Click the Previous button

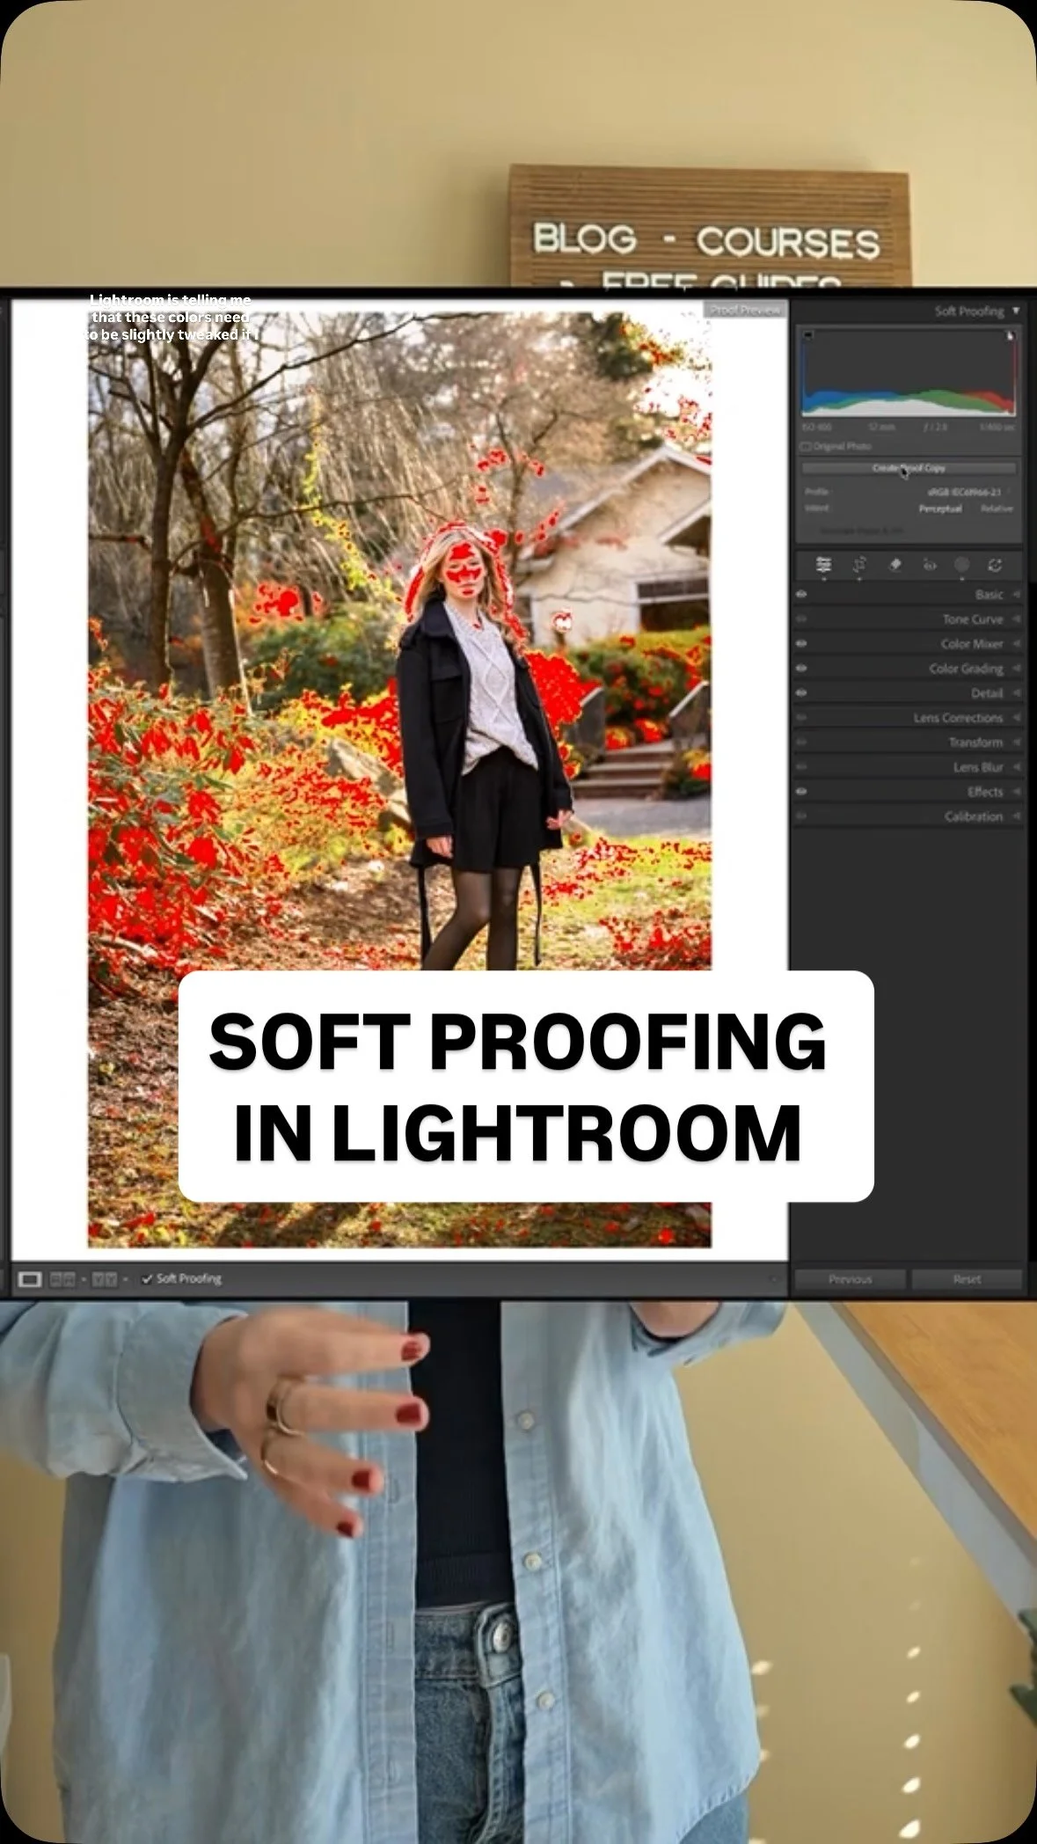(x=850, y=1279)
